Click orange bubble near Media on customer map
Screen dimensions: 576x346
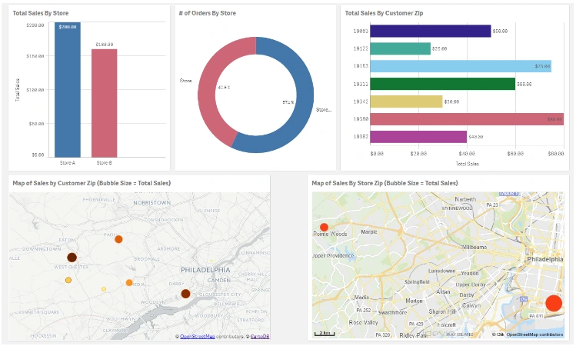click(x=129, y=282)
